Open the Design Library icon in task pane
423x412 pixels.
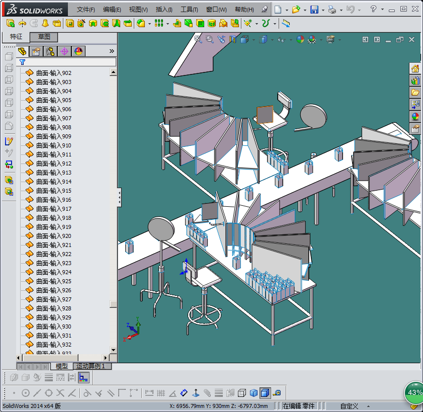[415, 80]
